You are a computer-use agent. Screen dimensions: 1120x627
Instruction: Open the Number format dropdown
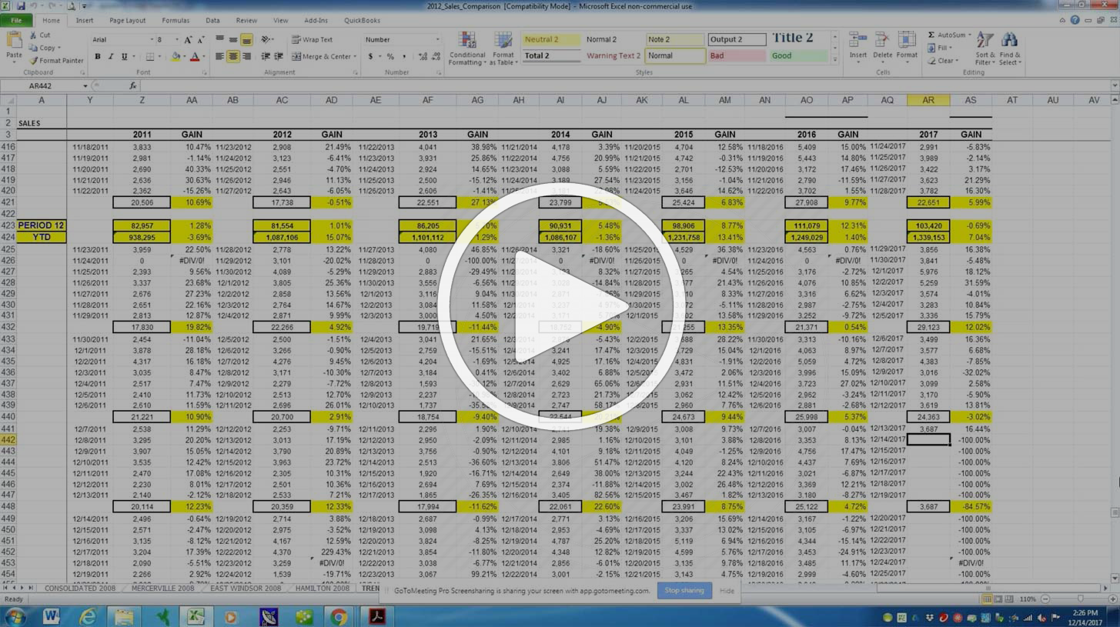[437, 40]
